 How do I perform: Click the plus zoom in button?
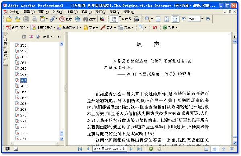[x=208, y=19]
